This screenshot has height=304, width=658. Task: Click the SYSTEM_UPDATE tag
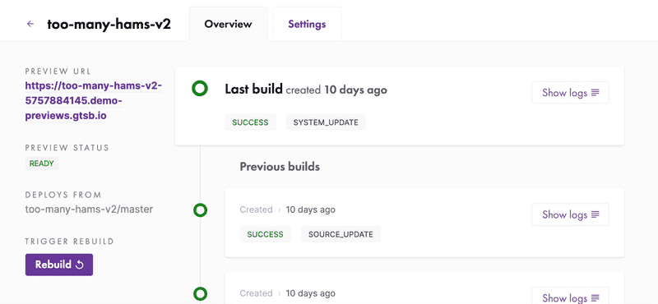(326, 122)
